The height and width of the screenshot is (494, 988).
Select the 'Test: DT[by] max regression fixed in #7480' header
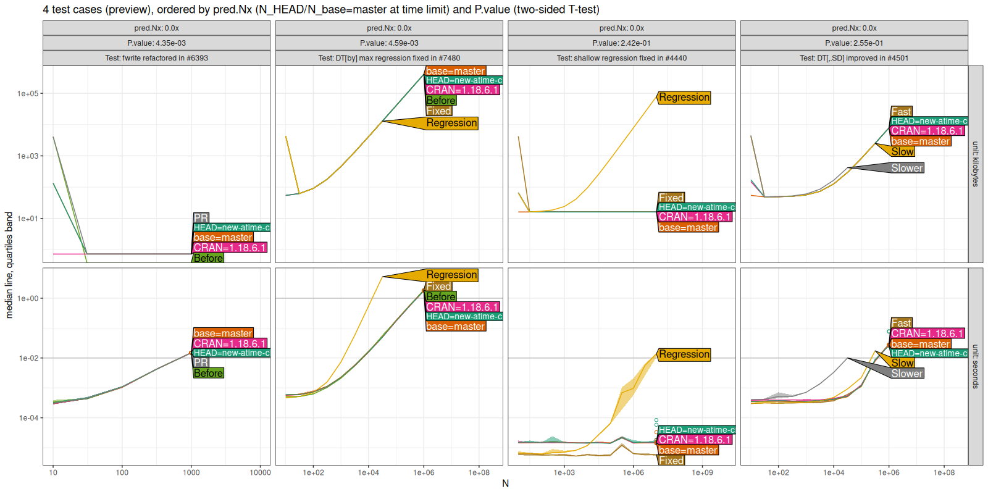(x=389, y=58)
